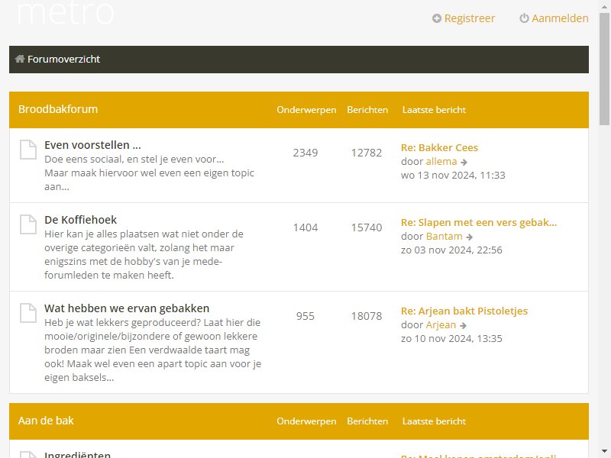Click post count 12782
The height and width of the screenshot is (458, 611).
coord(367,153)
